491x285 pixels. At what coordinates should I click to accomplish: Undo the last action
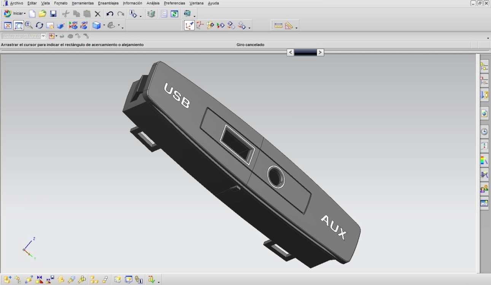(110, 14)
